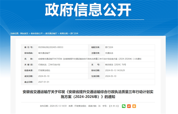Set font size to 大 (large)
The image size is (178, 114).
(x=111, y=106)
